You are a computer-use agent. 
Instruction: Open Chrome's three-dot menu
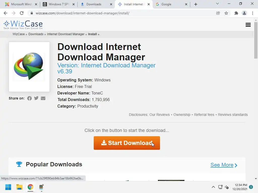(x=252, y=13)
